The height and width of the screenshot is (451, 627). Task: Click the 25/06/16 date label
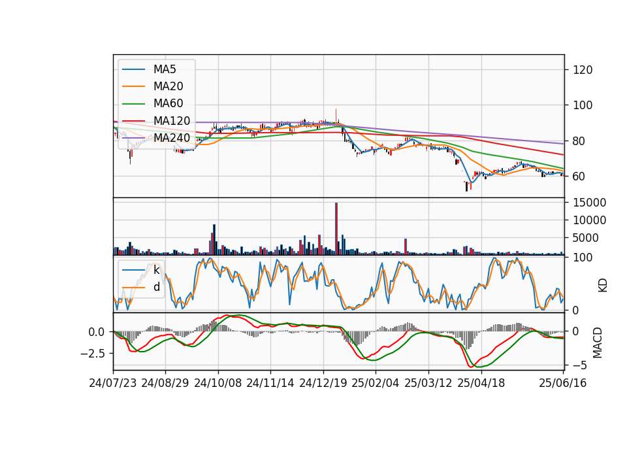(x=563, y=383)
